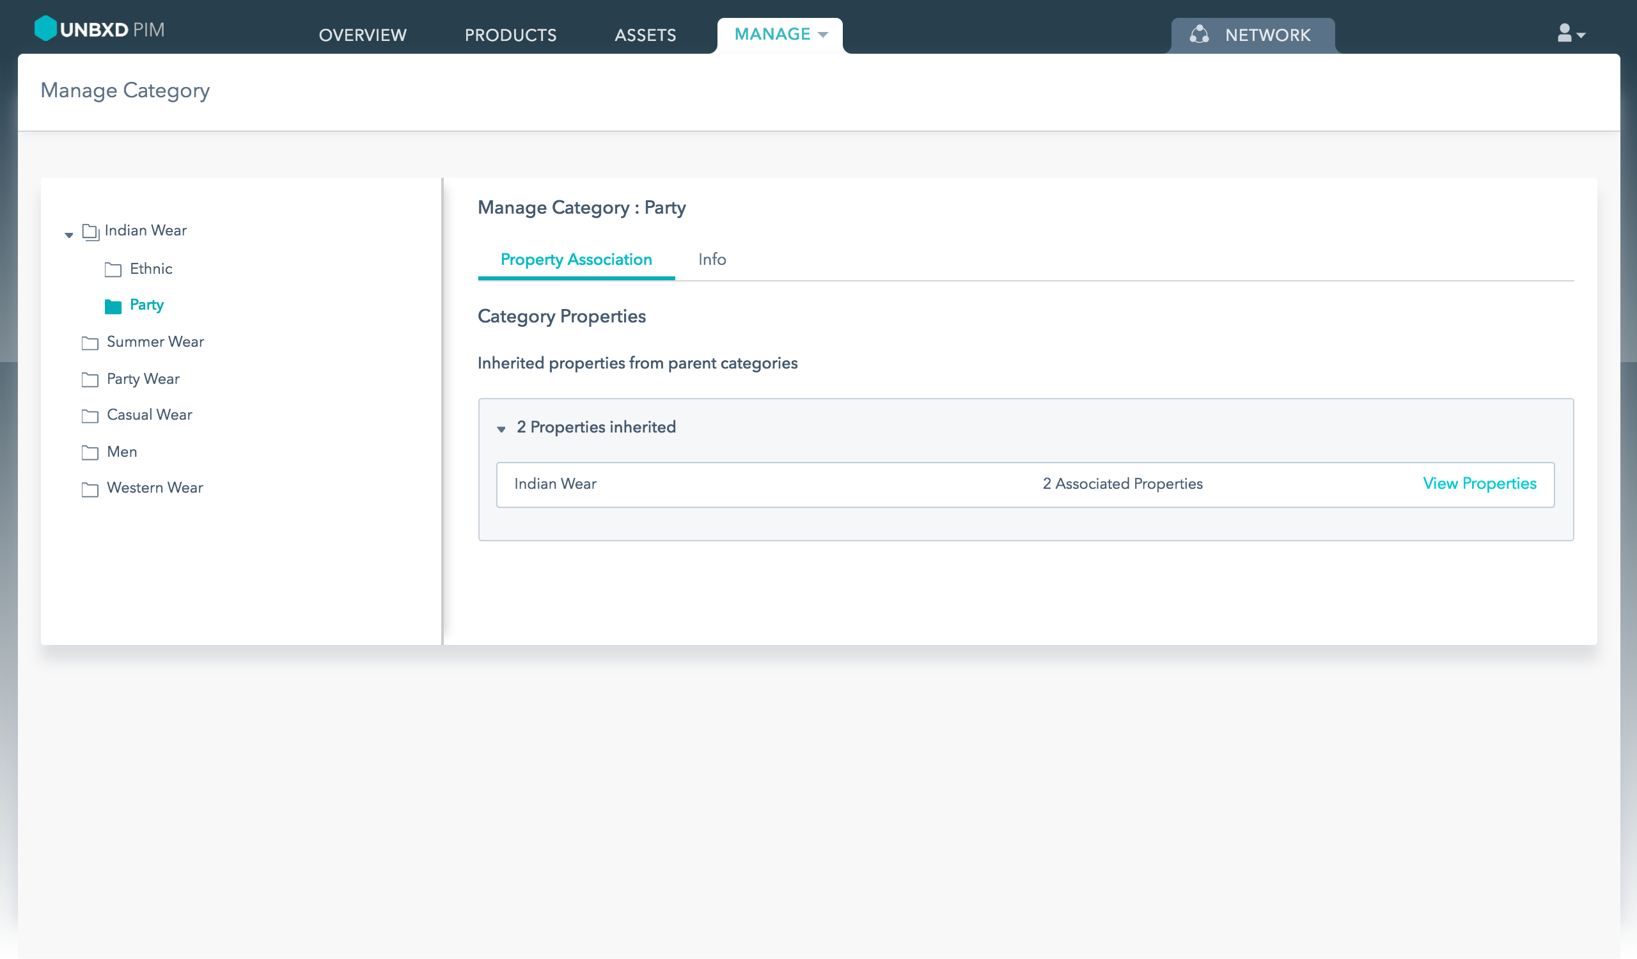The width and height of the screenshot is (1637, 959).
Task: Select Casual Wear category label
Action: pyautogui.click(x=150, y=415)
